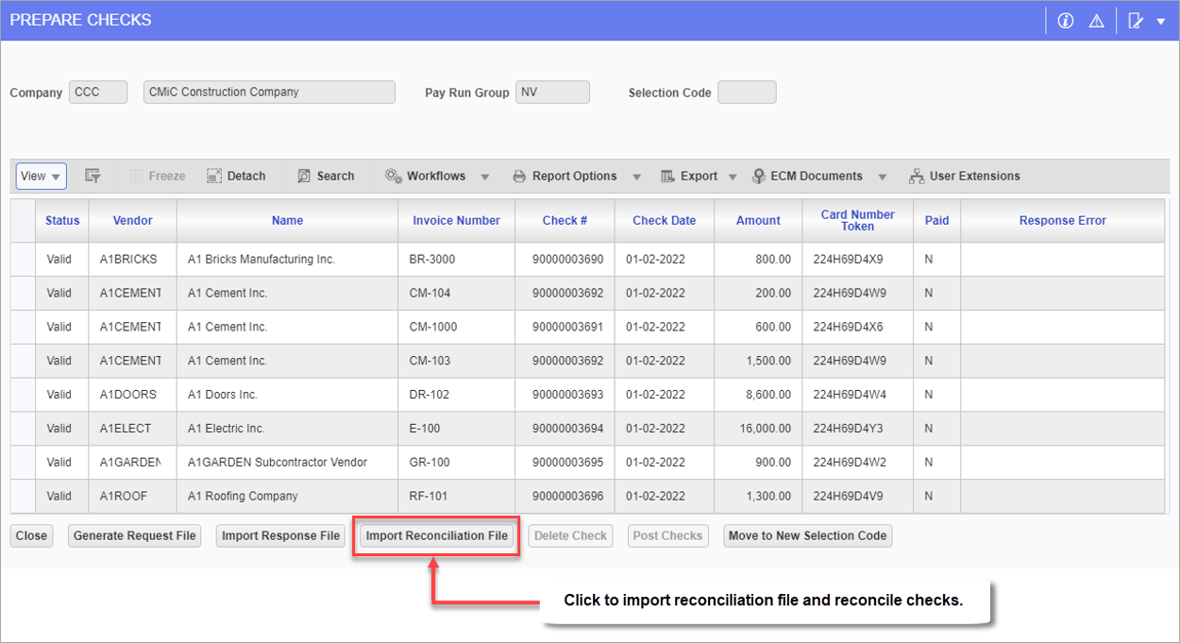Click Generate Request File button
The width and height of the screenshot is (1180, 643).
tap(135, 535)
